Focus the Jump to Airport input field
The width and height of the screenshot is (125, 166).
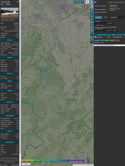point(101,31)
